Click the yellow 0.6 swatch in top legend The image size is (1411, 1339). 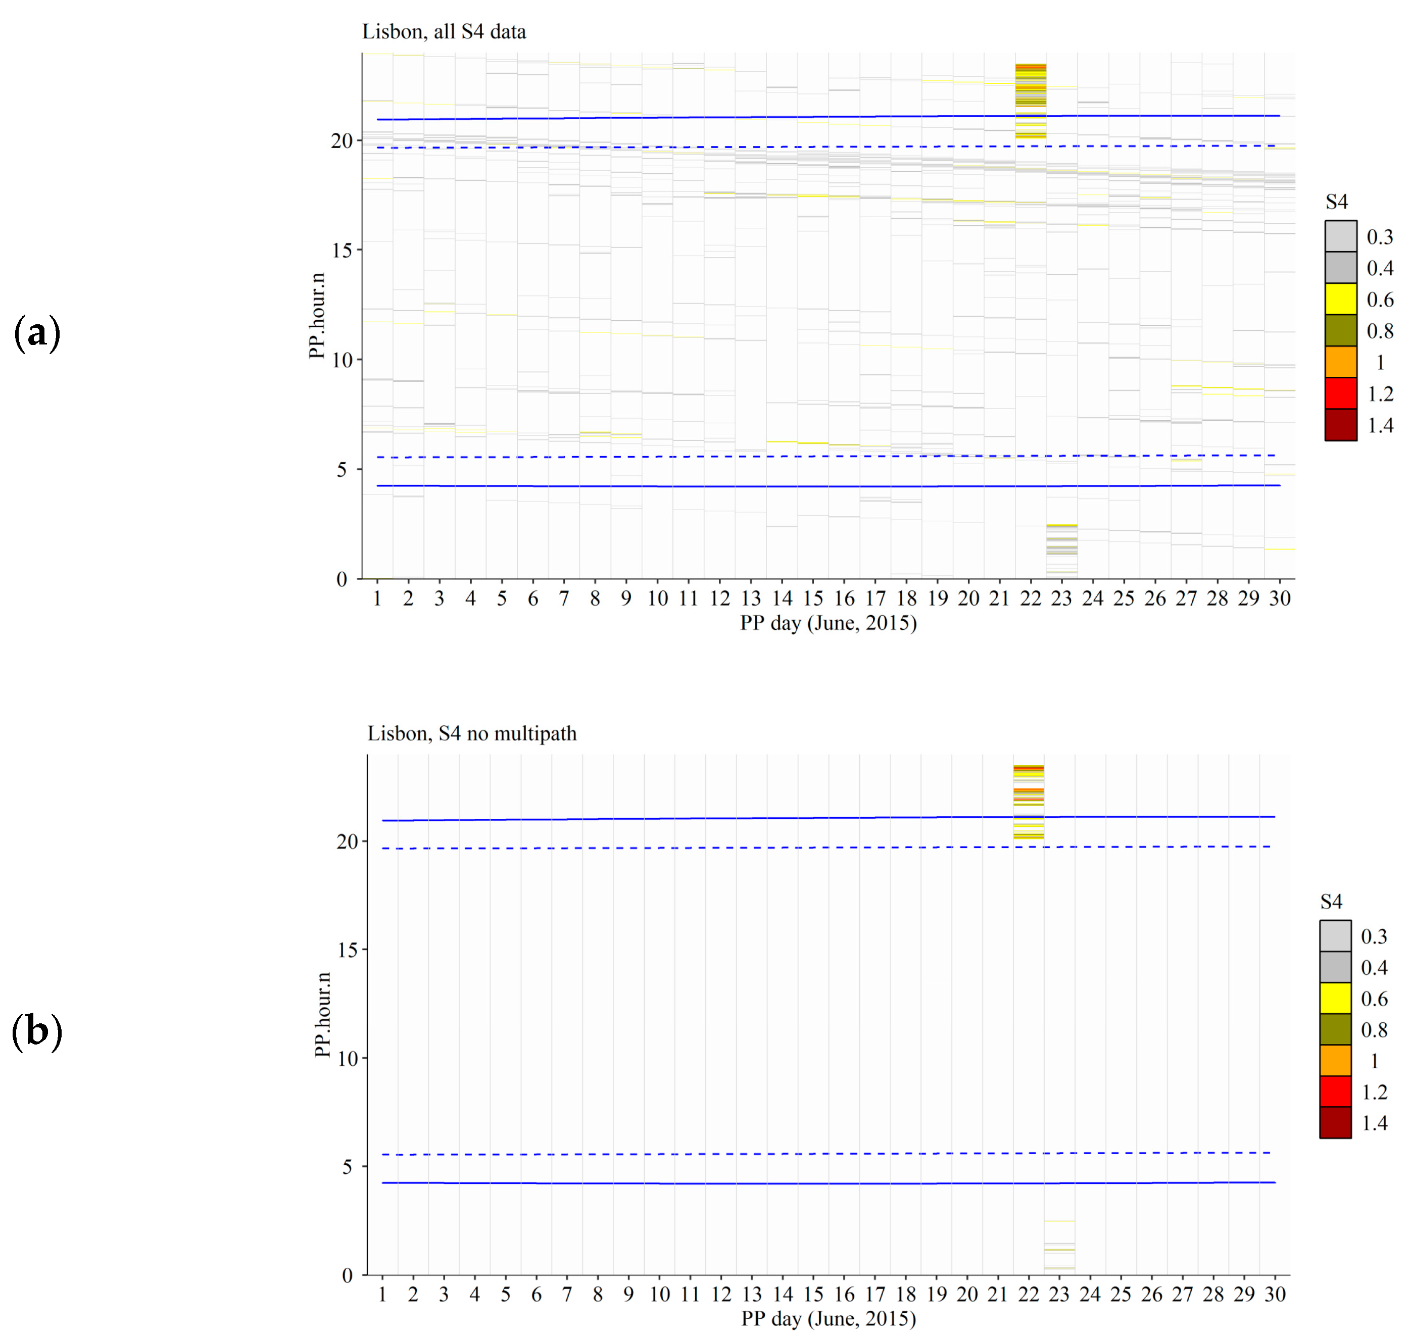coord(1340,299)
